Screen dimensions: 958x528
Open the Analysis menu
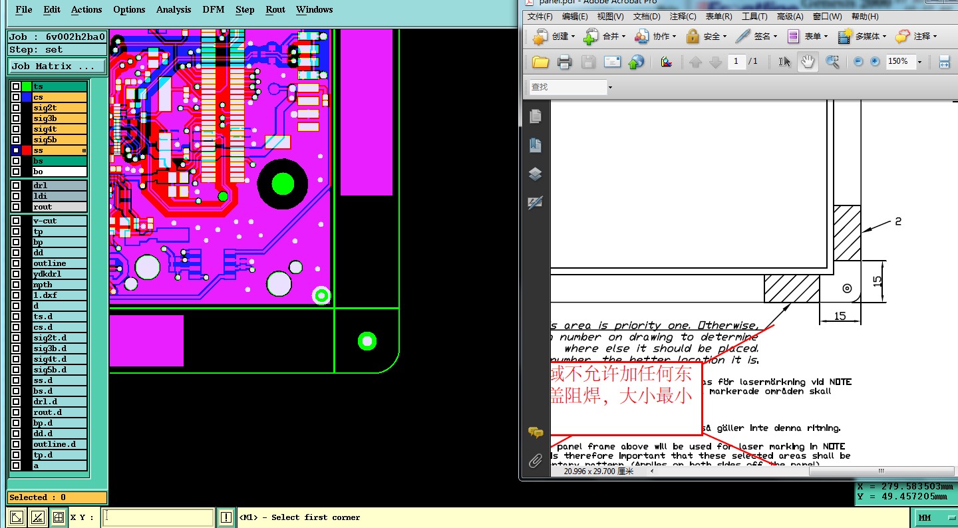point(174,9)
